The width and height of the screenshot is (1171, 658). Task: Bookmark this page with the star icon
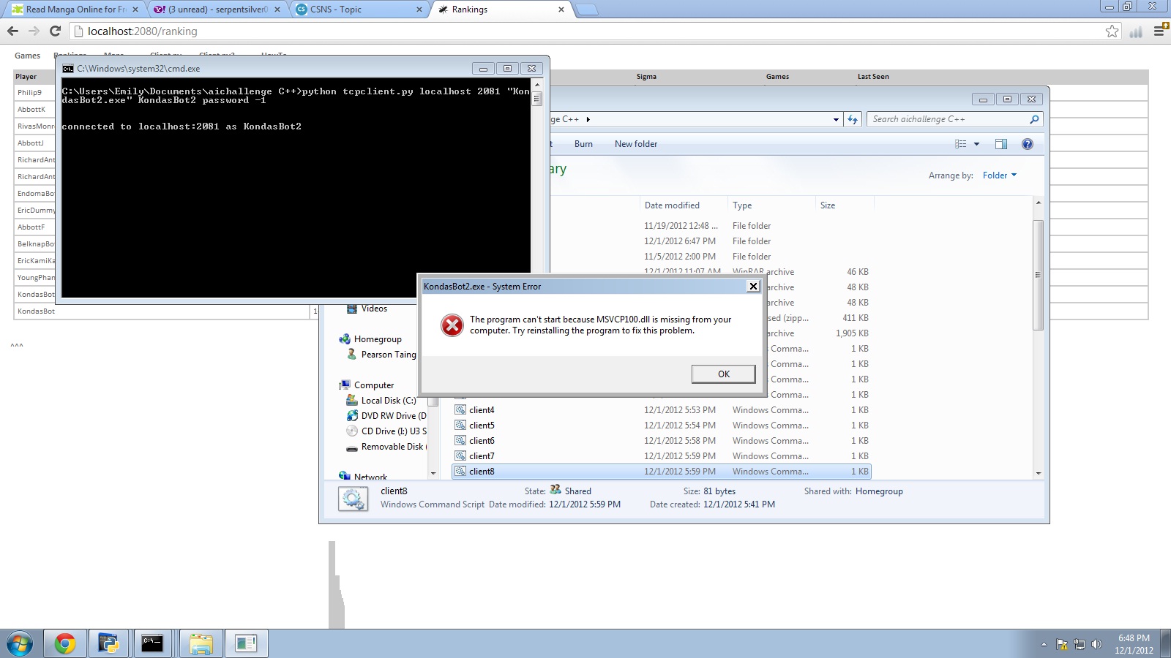(x=1112, y=31)
